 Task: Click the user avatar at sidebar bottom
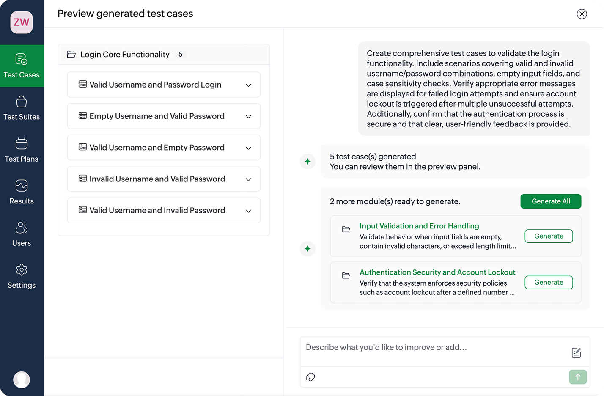[x=22, y=379]
